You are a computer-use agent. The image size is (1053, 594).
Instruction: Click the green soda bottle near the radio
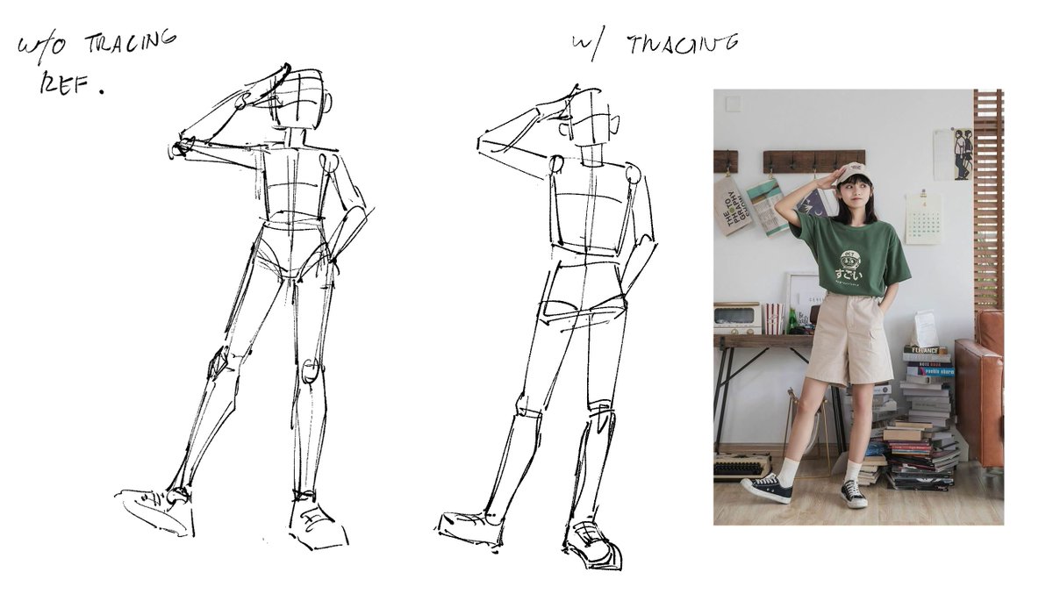[792, 319]
